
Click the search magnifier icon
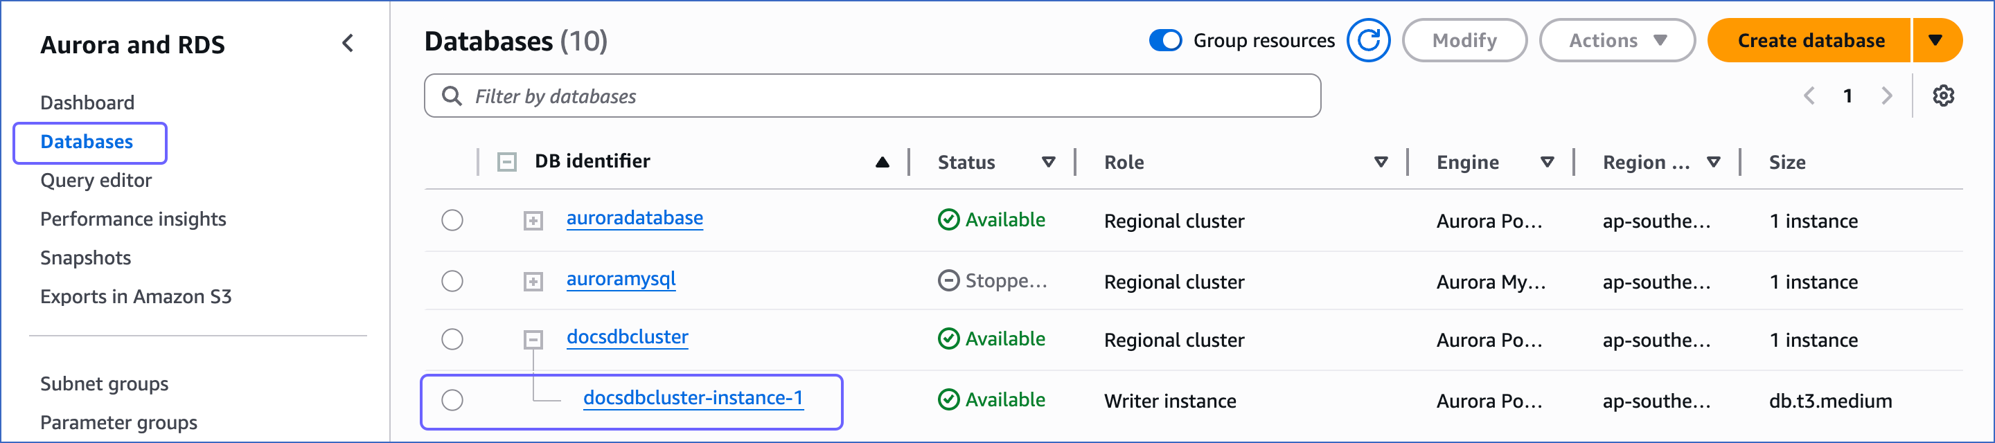pyautogui.click(x=452, y=96)
